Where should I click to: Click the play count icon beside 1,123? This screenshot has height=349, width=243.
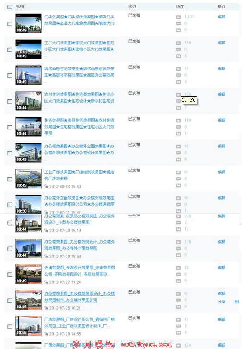click(x=178, y=17)
